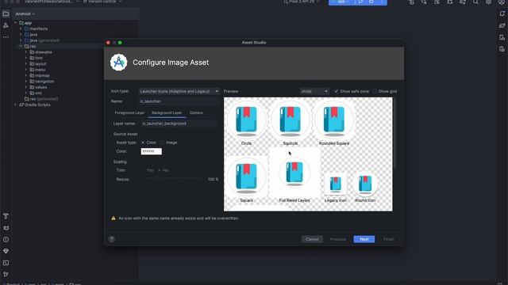Open help with the question mark button
Image resolution: width=508 pixels, height=285 pixels.
point(111,239)
